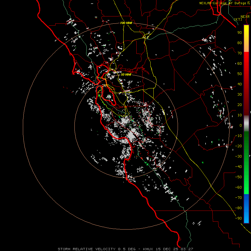Click the 70 value on velocity scale

click(x=240, y=53)
